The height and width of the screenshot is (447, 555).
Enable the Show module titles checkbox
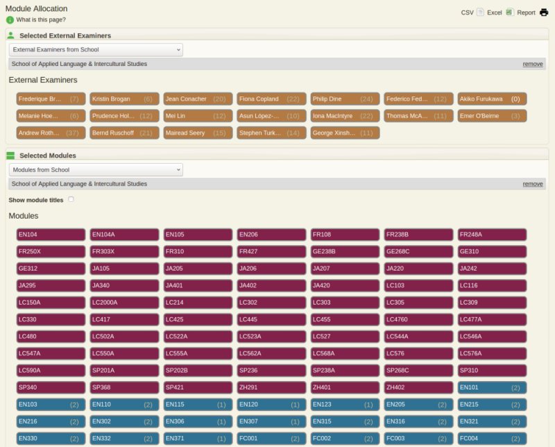pyautogui.click(x=71, y=199)
